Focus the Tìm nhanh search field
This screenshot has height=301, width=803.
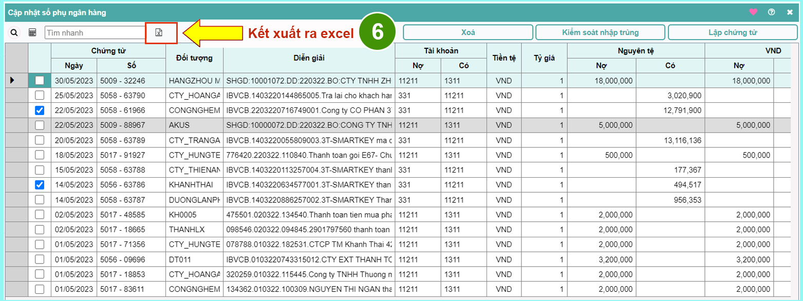pos(95,33)
